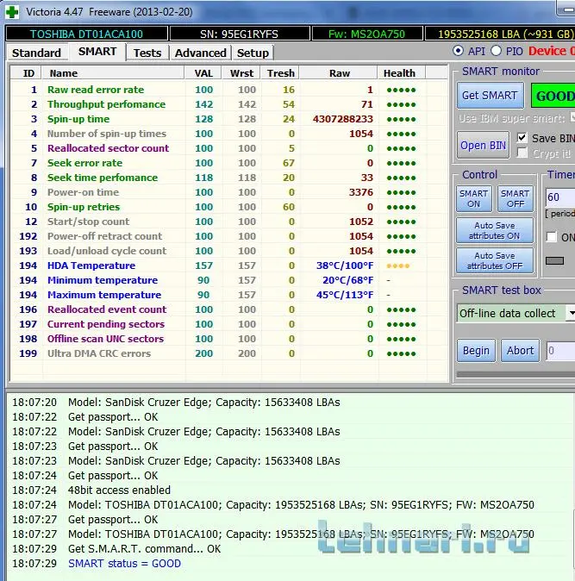
Task: Select the Reallocated sector count row
Action: coord(108,148)
